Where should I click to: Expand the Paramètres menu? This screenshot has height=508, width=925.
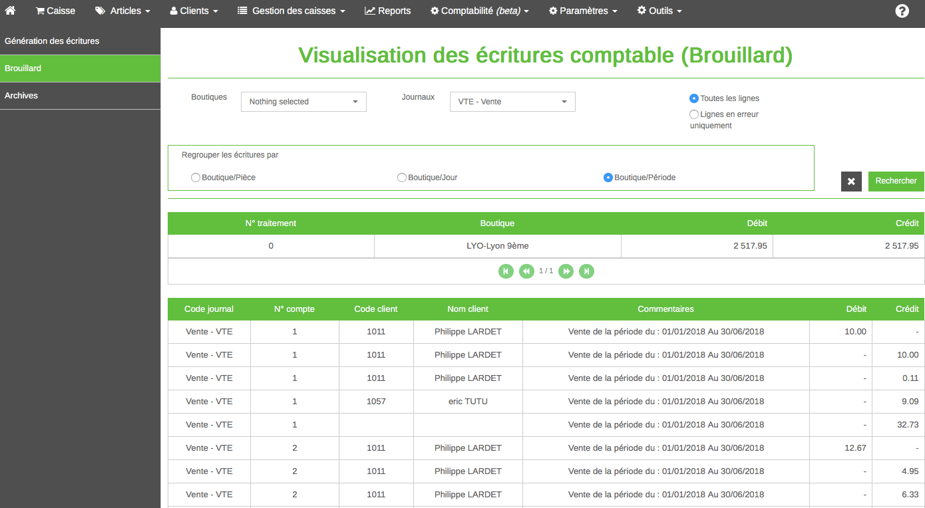tap(583, 11)
